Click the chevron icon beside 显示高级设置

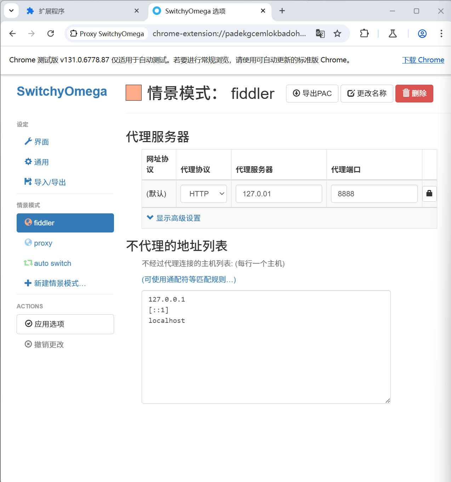150,218
